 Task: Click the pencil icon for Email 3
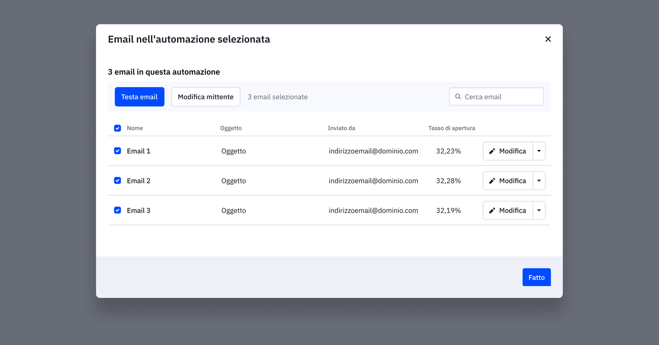[492, 211]
